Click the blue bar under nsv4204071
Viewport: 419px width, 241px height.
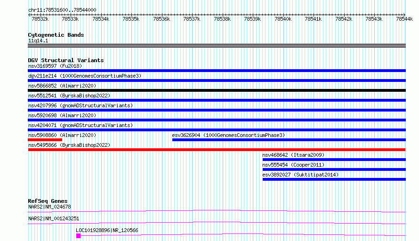217,130
